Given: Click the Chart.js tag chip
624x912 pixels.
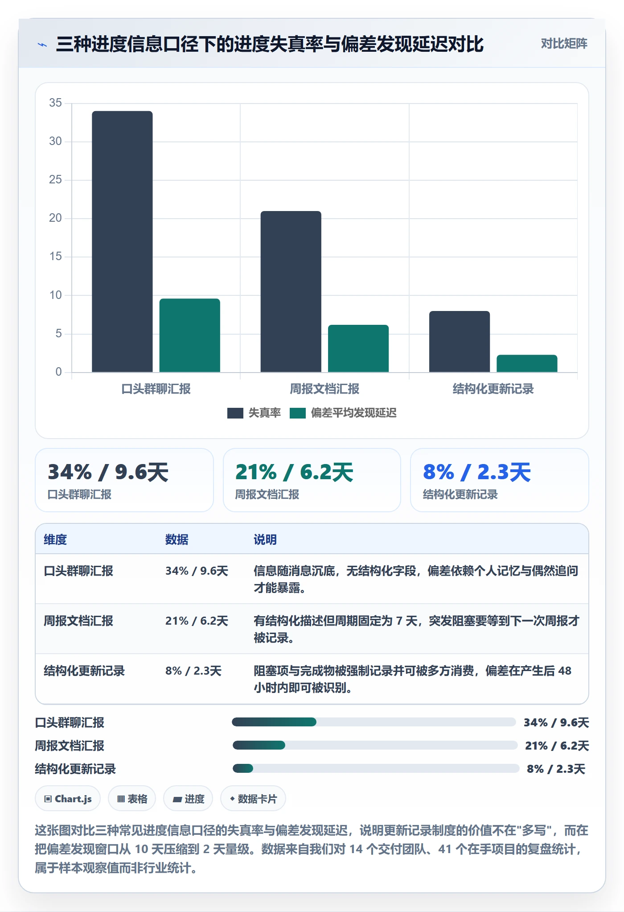Looking at the screenshot, I should pyautogui.click(x=68, y=799).
